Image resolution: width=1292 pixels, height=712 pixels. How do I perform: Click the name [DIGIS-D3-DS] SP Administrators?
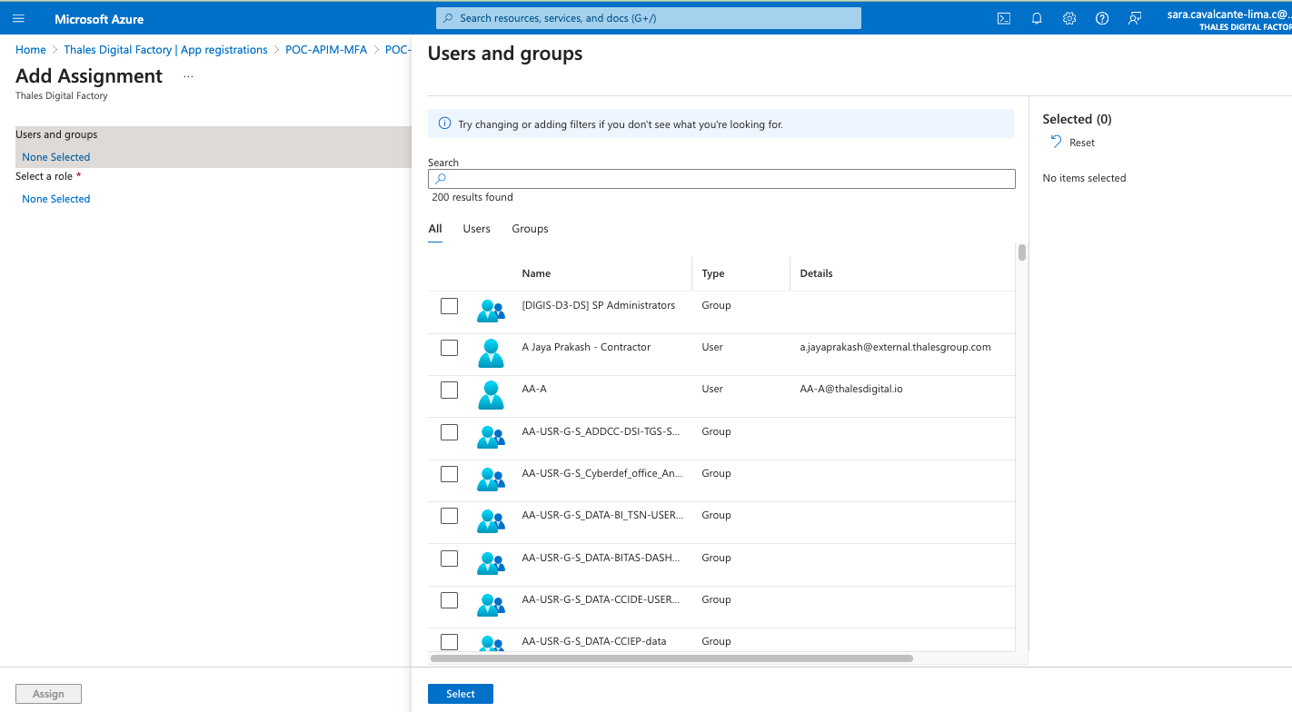[599, 305]
